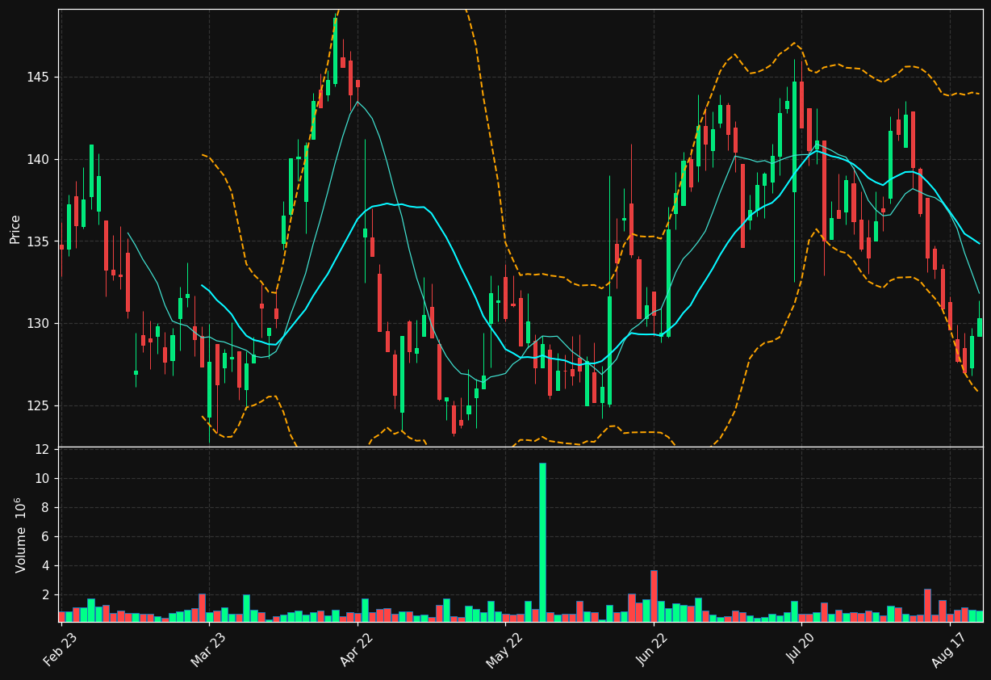991x680 pixels.
Task: Click the Volume 10^6 axis title
Action: 20,535
